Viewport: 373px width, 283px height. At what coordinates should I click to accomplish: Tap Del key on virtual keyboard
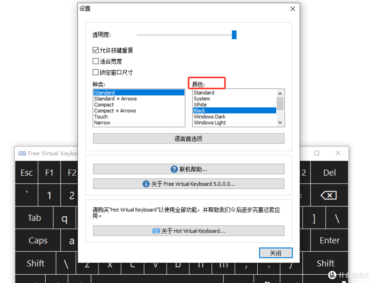pyautogui.click(x=329, y=173)
